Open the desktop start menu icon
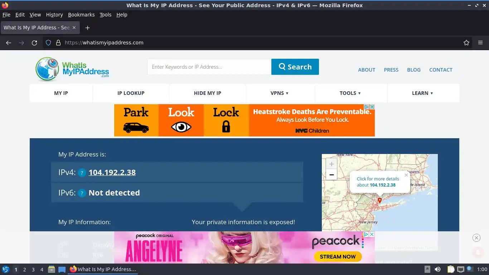The height and width of the screenshot is (275, 489). coord(6,269)
